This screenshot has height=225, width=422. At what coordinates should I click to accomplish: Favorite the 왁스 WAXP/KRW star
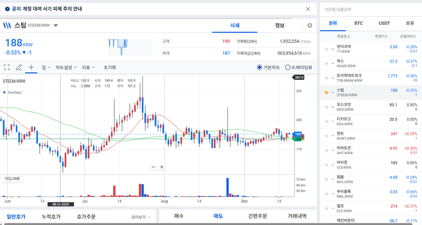tap(326, 63)
